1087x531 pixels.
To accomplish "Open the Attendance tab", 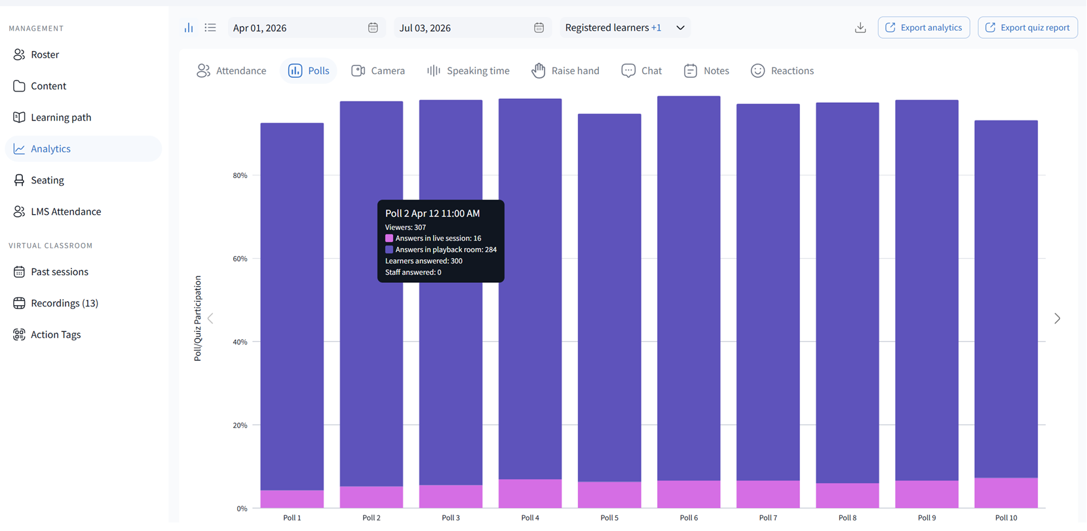I will click(231, 71).
